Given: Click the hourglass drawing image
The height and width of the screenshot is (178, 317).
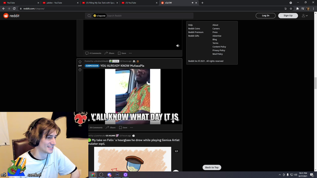Looking at the screenshot, I should click(133, 159).
